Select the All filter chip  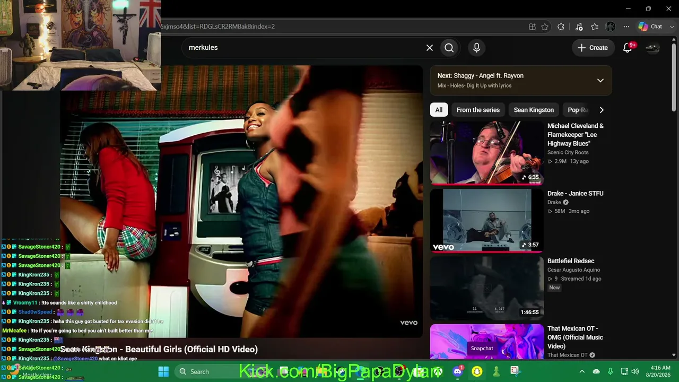[x=439, y=110]
